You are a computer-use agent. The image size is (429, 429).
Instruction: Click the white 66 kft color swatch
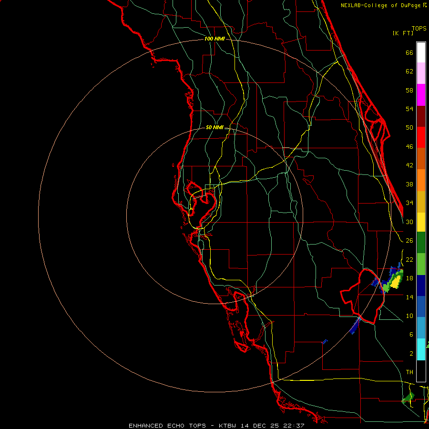coord(421,52)
